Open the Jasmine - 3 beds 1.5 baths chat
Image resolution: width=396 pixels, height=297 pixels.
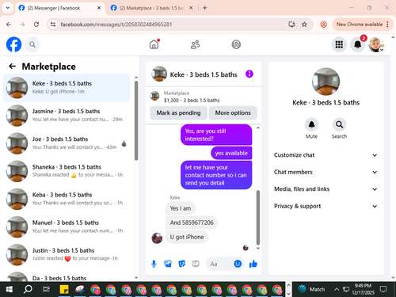[67, 116]
